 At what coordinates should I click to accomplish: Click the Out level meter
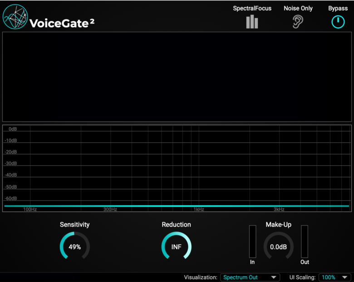[305, 241]
